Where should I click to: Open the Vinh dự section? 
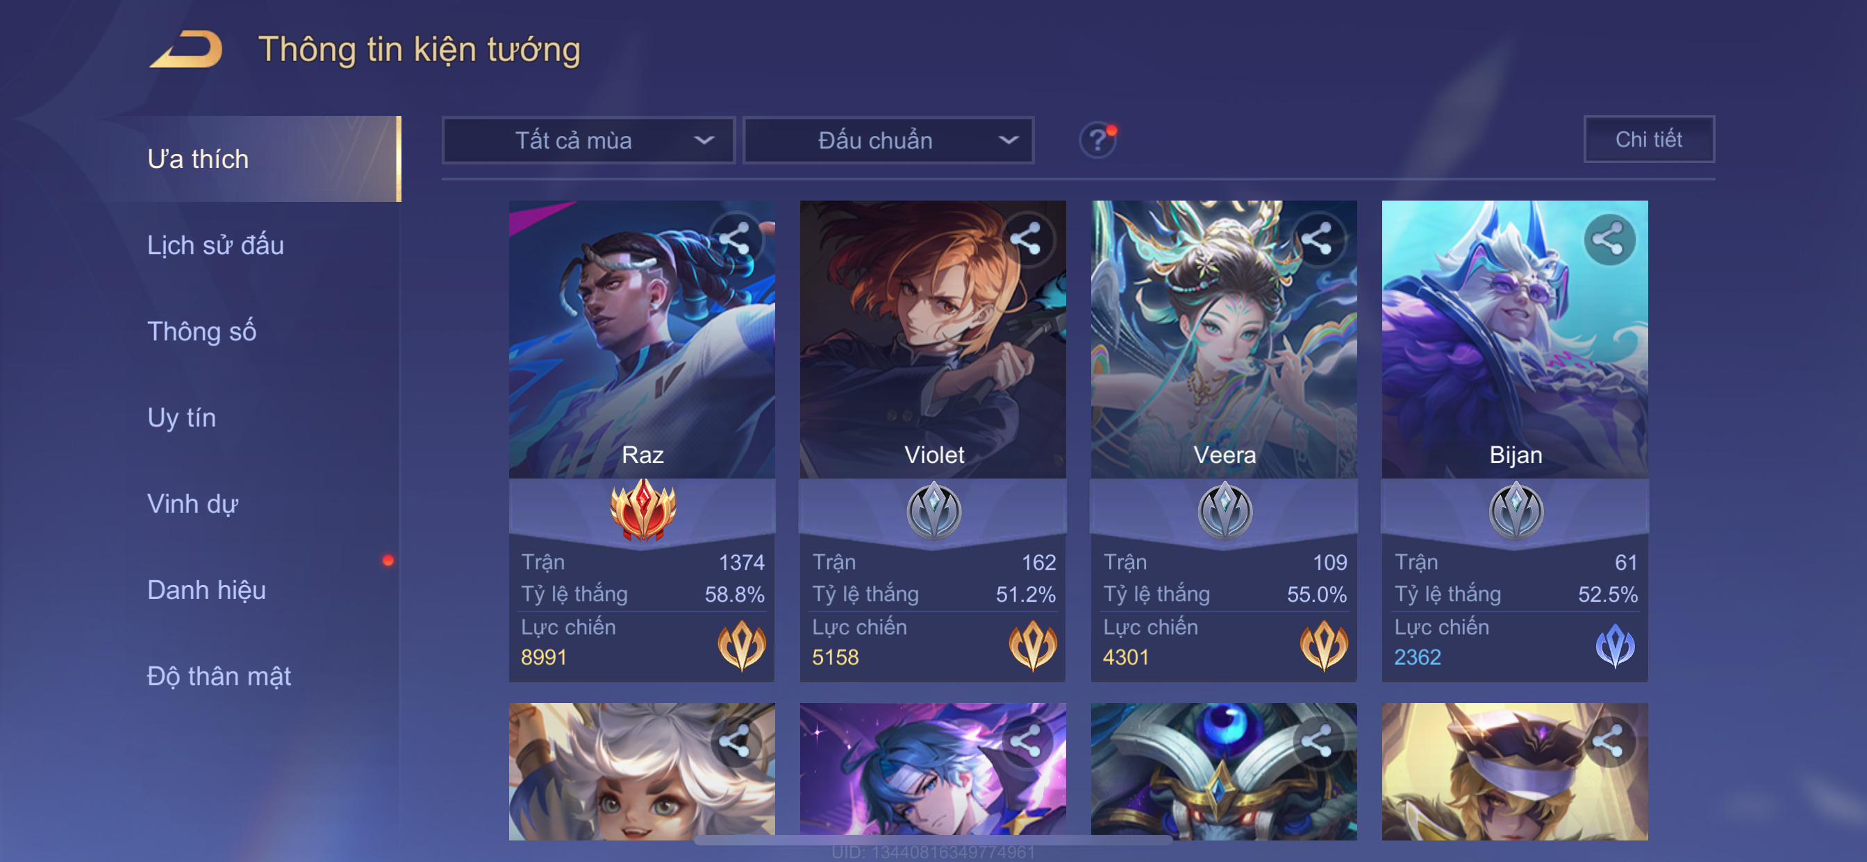coord(192,503)
